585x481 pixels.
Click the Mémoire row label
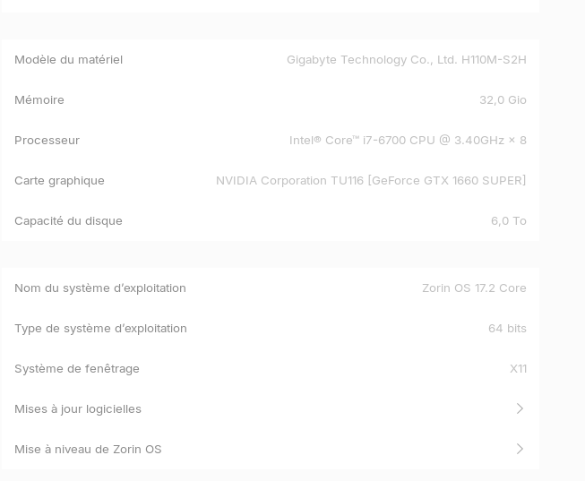pyautogui.click(x=39, y=99)
